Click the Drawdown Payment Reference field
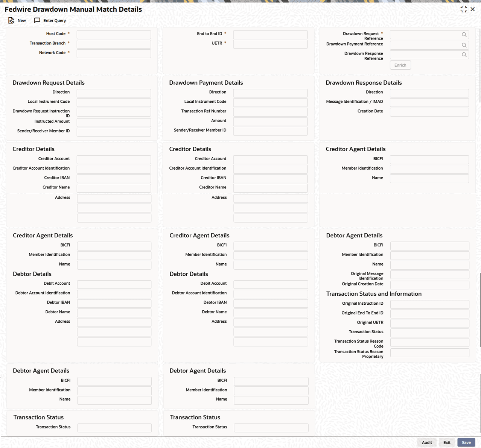 coord(429,45)
